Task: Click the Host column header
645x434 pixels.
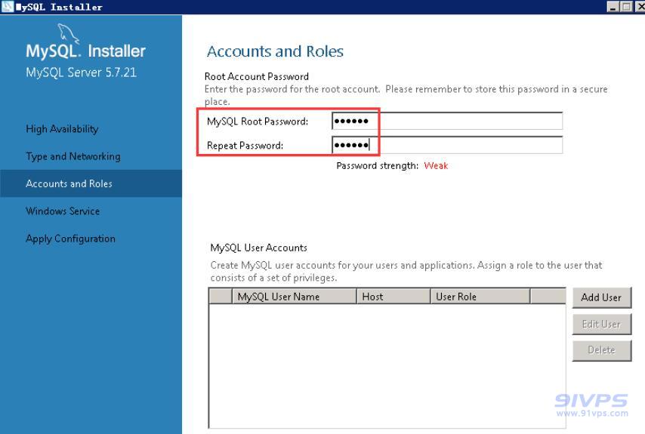Action: 393,297
